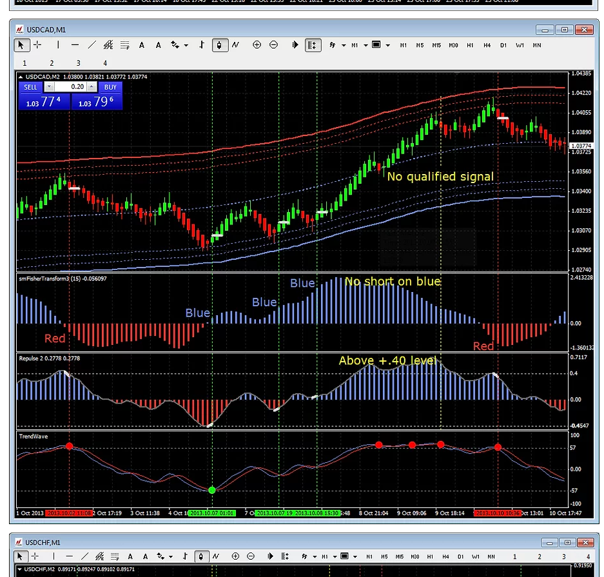
Task: Select the trendline drawing tool
Action: pyautogui.click(x=92, y=45)
